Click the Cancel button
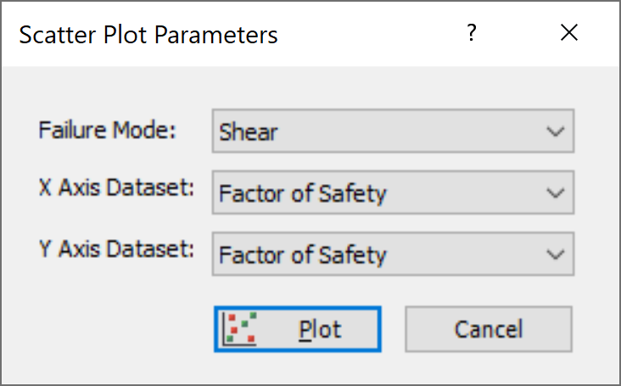The width and height of the screenshot is (621, 386). click(489, 329)
